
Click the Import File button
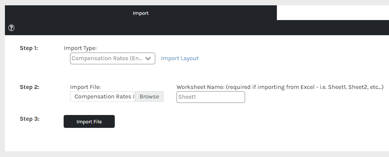tap(89, 121)
